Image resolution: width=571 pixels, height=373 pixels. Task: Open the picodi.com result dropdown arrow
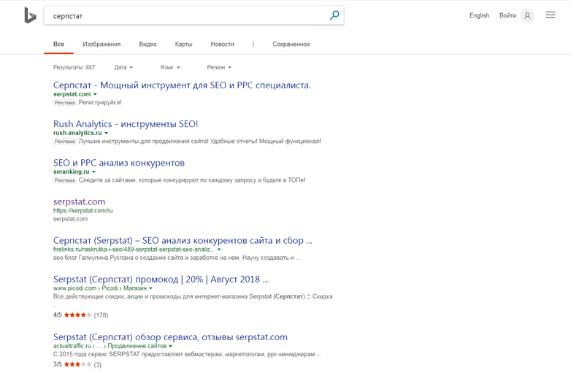point(150,288)
